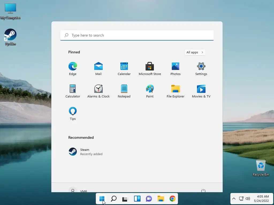Select My Computer desktop icon
The height and width of the screenshot is (205, 274).
[10, 11]
